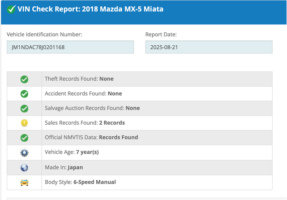287x200 pixels.
Task: Click the Salvage Auction green check icon
Action: point(25,109)
